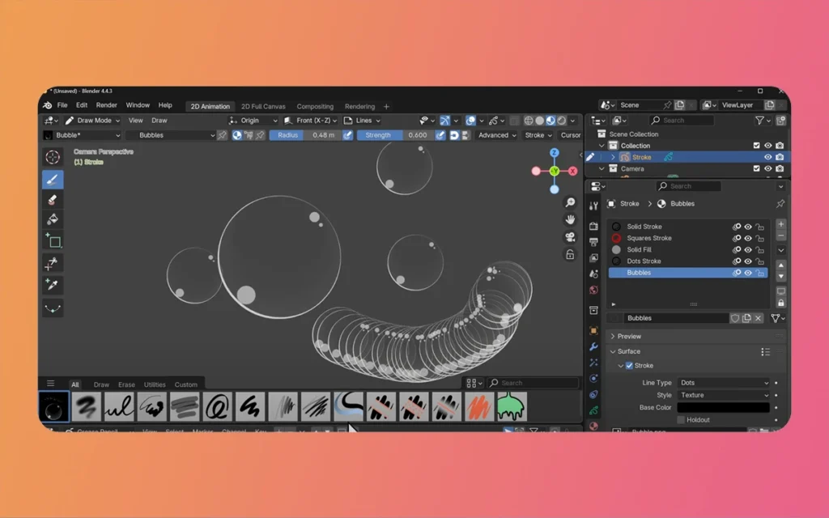Click the lock camera to view icon
Image resolution: width=829 pixels, height=518 pixels.
point(570,254)
